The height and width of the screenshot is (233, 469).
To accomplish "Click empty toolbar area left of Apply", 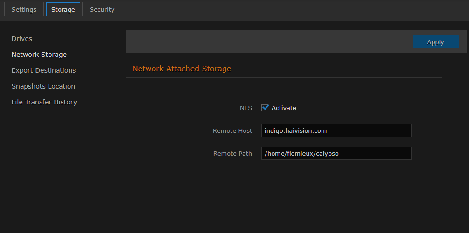I will (266, 42).
